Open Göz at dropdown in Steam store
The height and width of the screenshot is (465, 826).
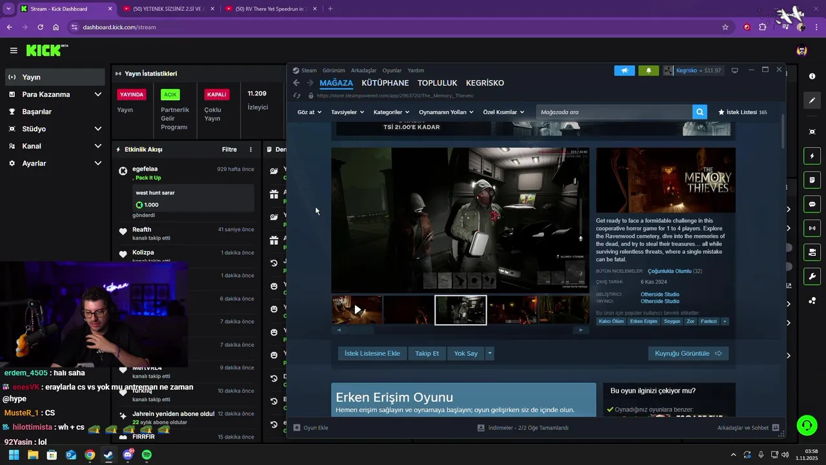click(x=309, y=112)
